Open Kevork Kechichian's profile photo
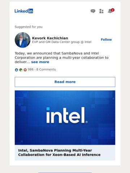130x173 pixels. pos(22,40)
